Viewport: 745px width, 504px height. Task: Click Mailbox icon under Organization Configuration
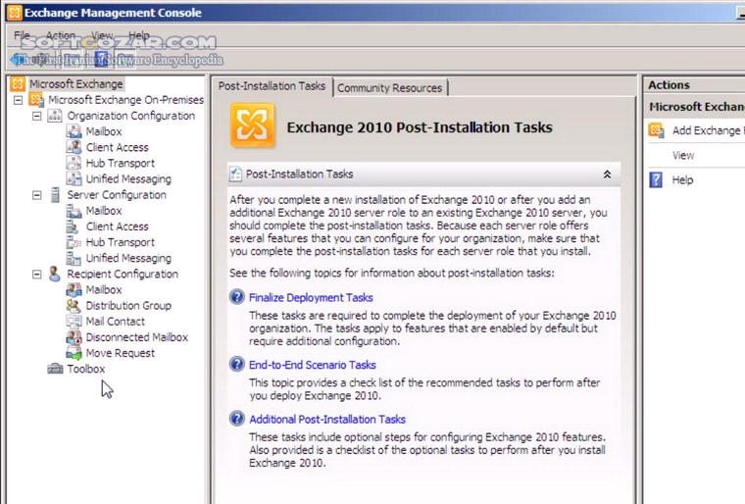74,131
